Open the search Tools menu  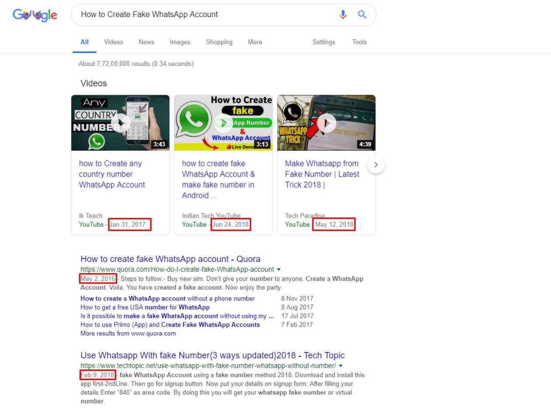coord(359,42)
